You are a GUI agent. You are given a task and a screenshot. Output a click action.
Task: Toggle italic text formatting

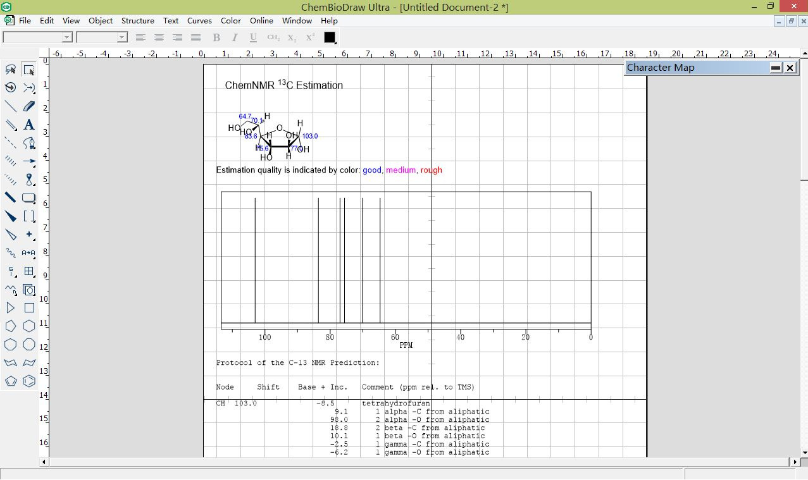click(235, 37)
